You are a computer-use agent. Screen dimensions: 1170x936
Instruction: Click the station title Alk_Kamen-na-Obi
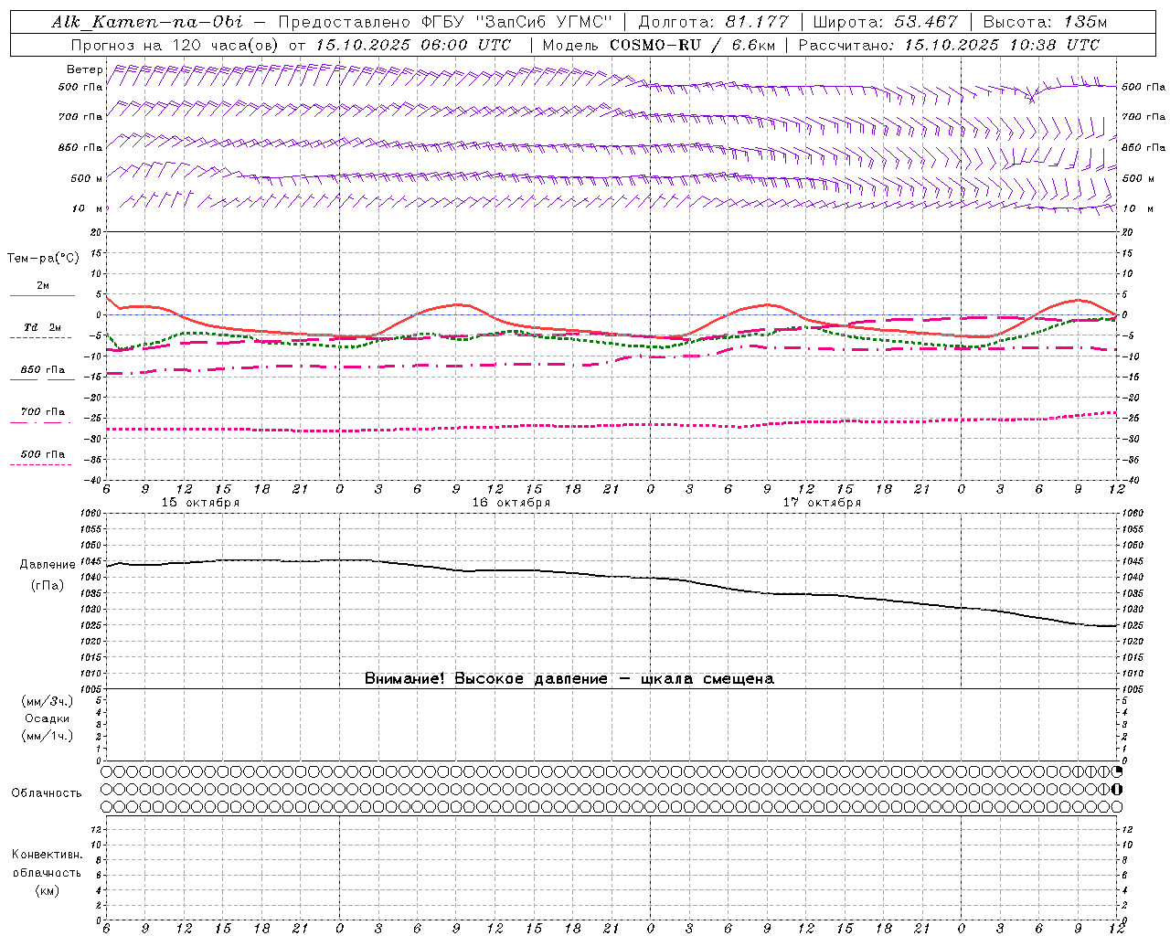(x=146, y=22)
